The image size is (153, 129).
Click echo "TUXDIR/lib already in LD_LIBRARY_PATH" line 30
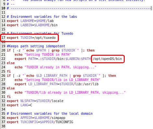coord(70,92)
